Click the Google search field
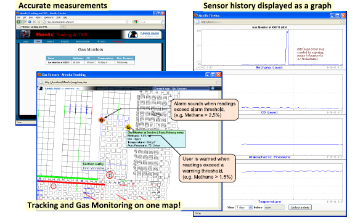Screen dimensions: 355x223 tap(150, 22)
